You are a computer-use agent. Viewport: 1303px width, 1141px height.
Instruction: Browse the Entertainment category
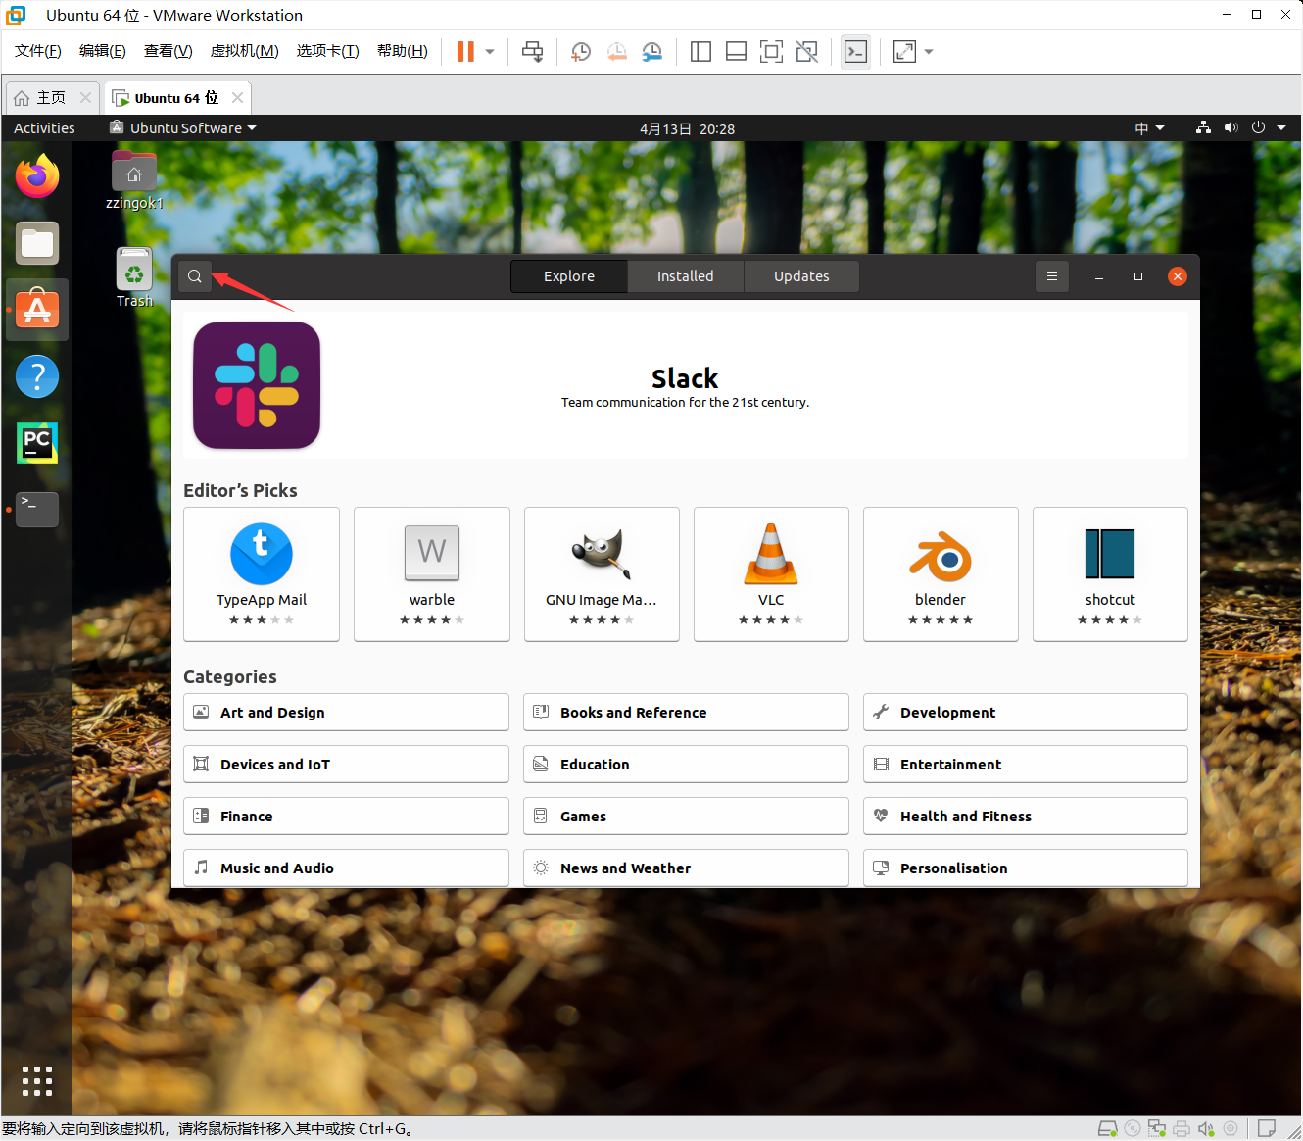click(x=1026, y=765)
